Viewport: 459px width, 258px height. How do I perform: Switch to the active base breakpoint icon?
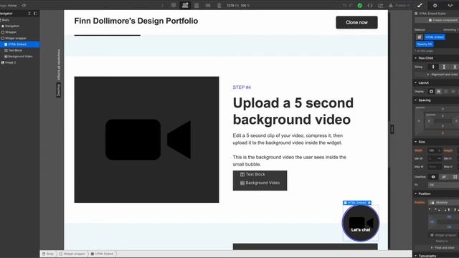click(185, 5)
